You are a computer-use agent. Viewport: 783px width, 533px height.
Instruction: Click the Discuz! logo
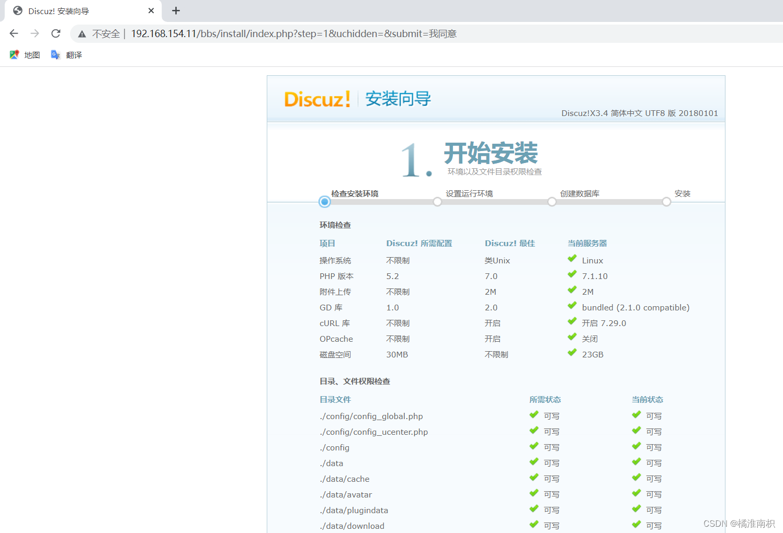(x=317, y=99)
